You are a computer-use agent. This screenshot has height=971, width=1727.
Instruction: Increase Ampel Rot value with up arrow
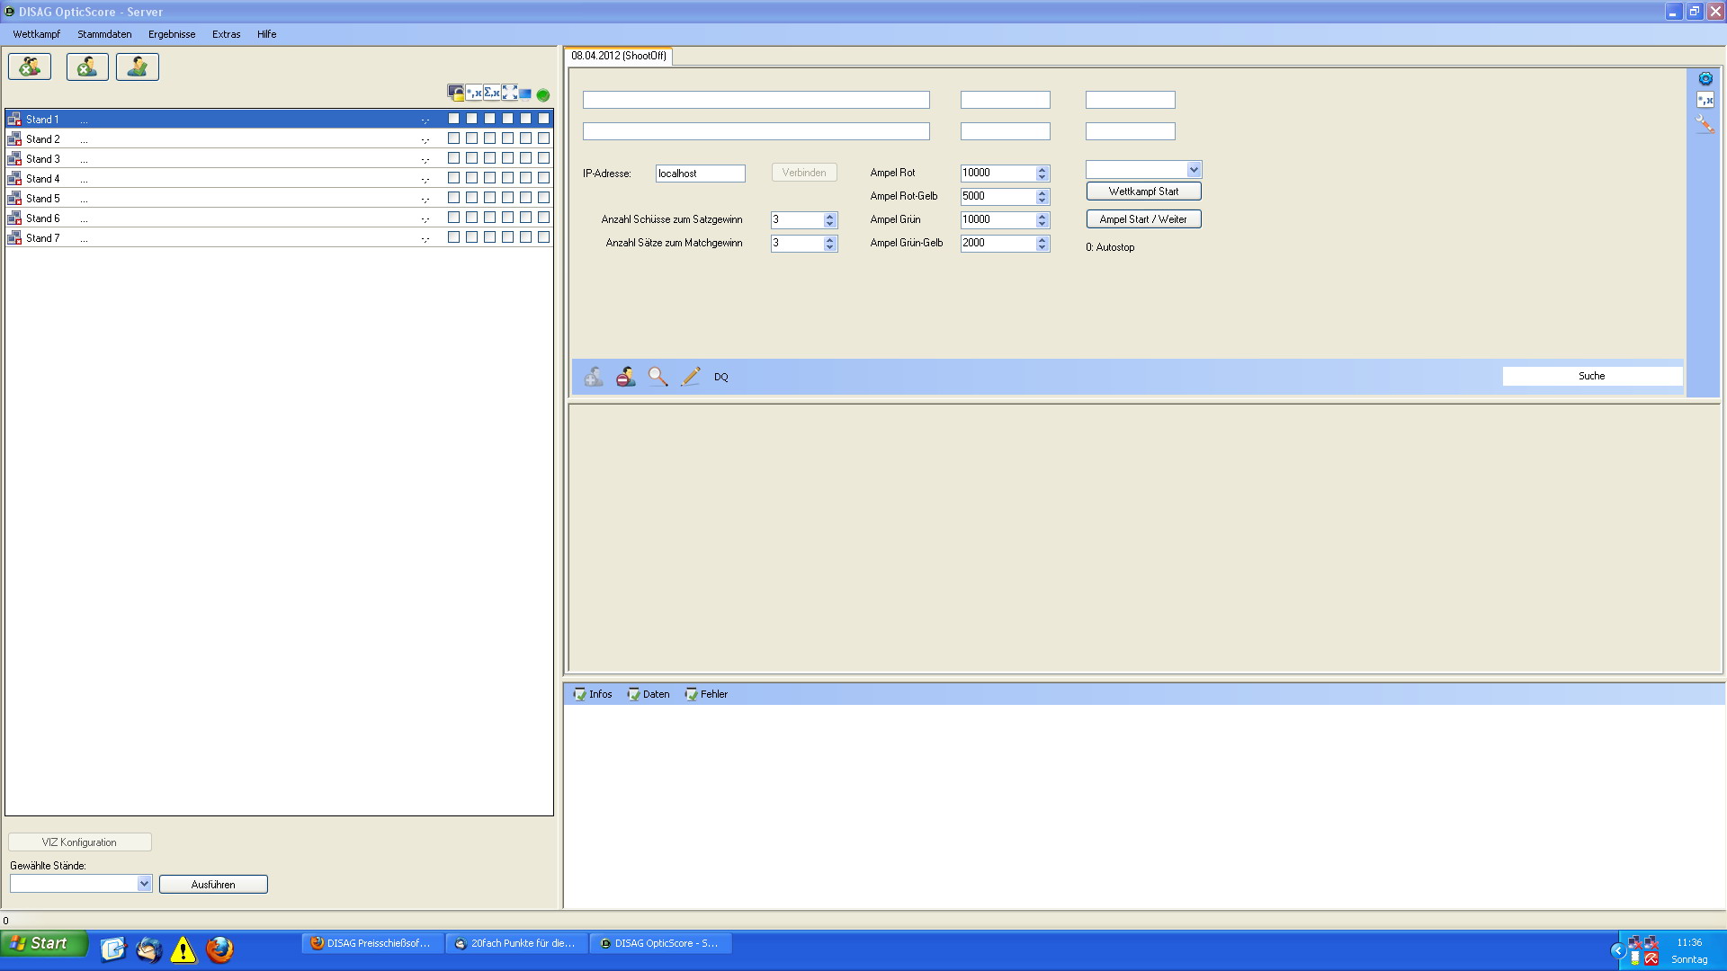(x=1042, y=169)
